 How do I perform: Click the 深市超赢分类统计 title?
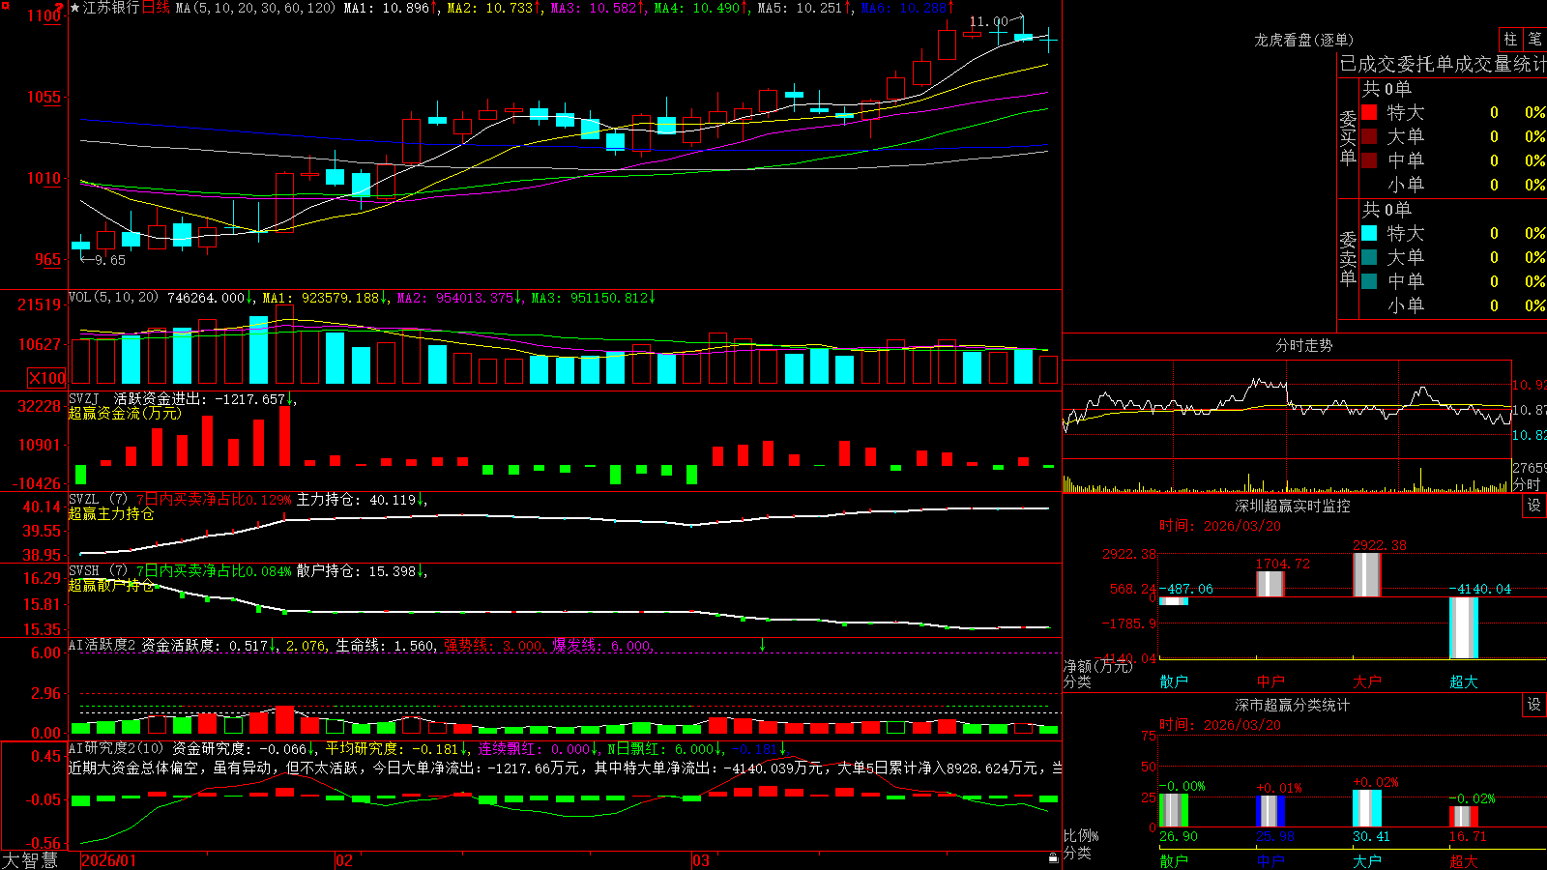pos(1292,705)
